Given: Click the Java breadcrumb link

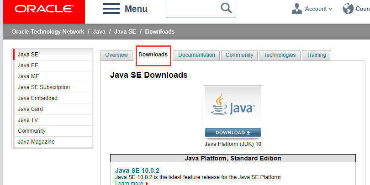Looking at the screenshot, I should pos(99,31).
